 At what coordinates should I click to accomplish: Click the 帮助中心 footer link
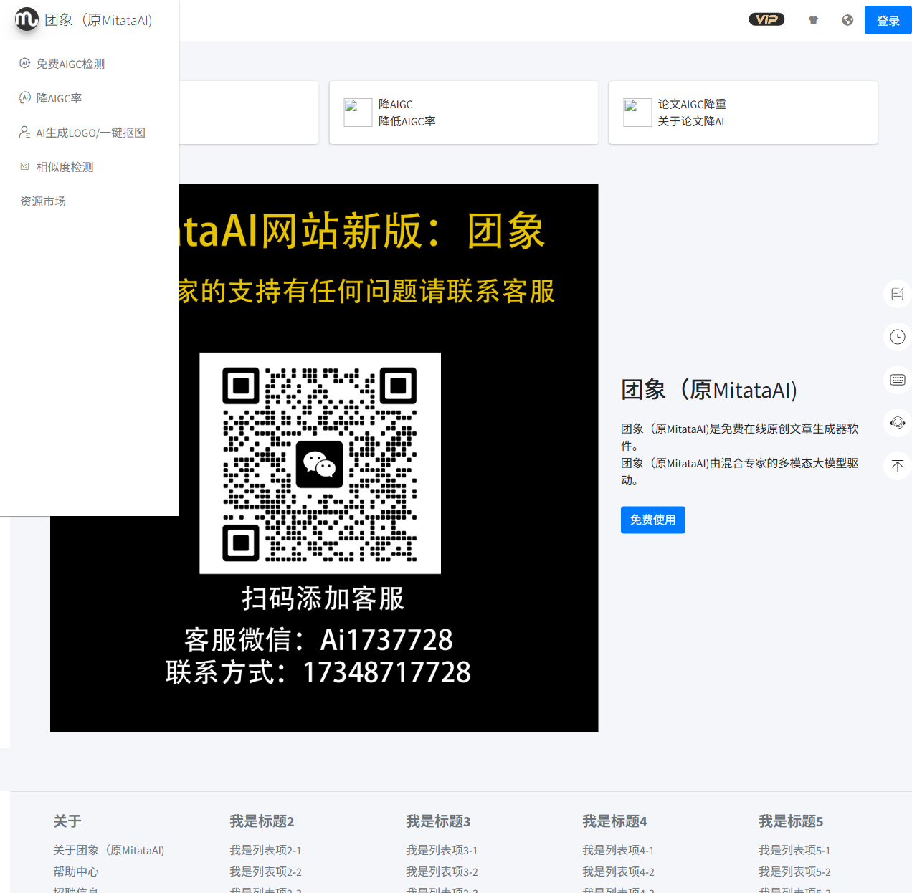[76, 871]
